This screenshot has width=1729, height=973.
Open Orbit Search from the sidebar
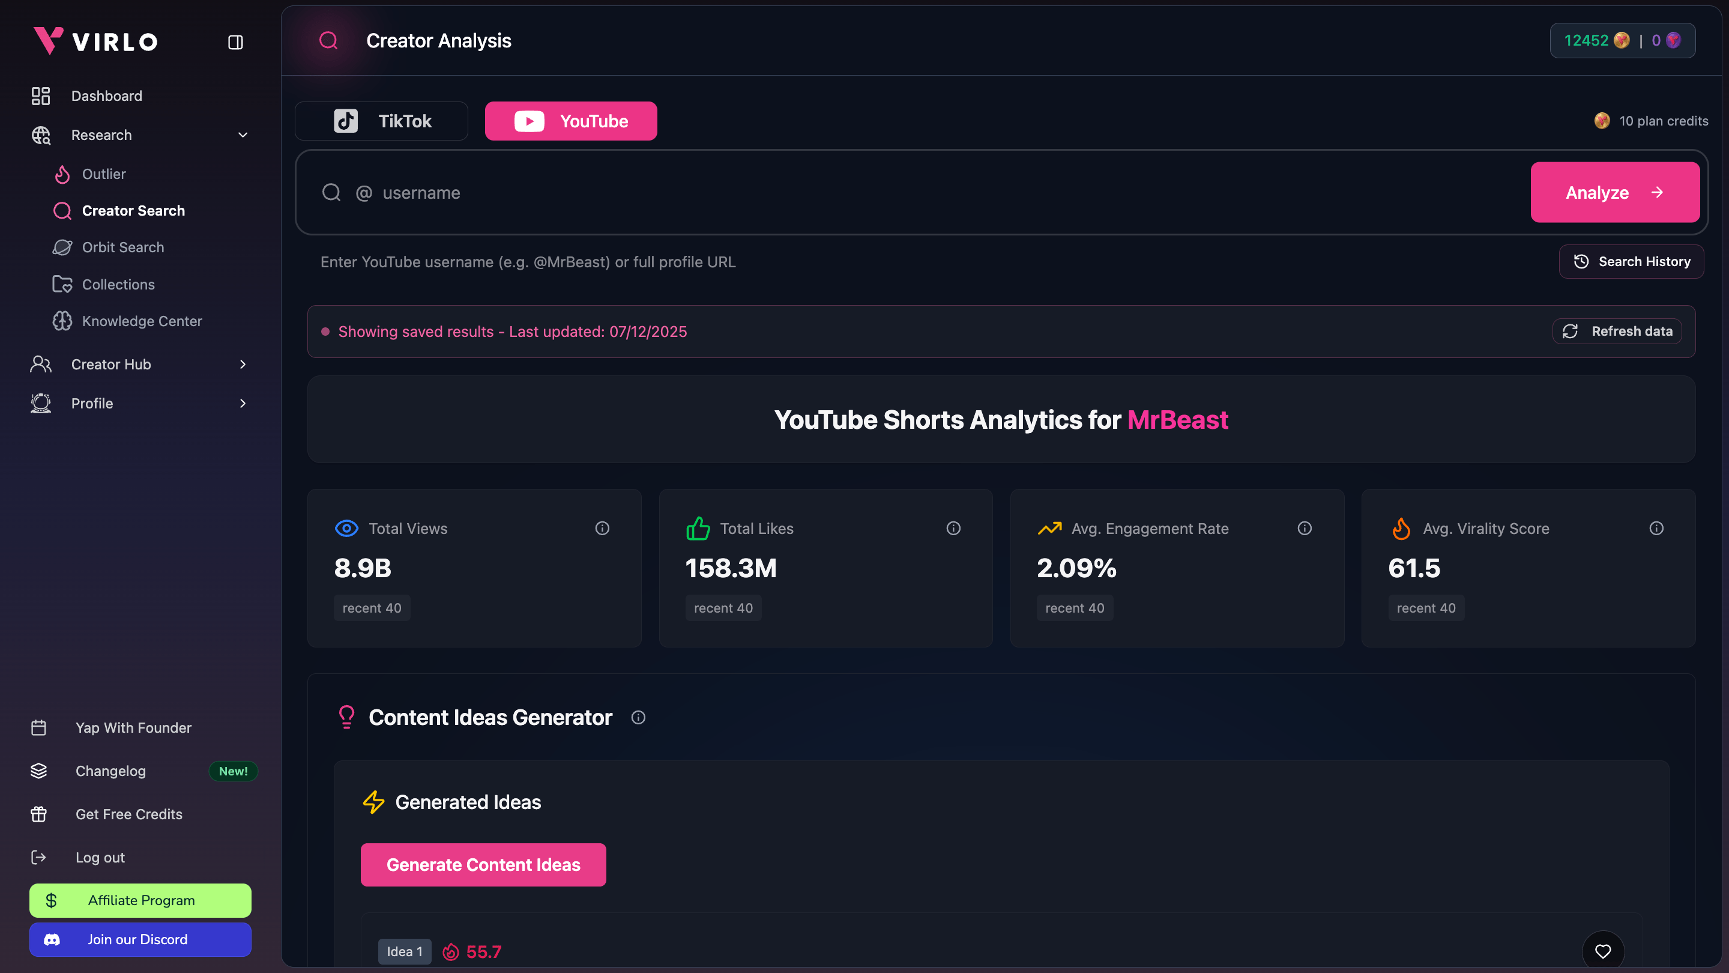[123, 247]
